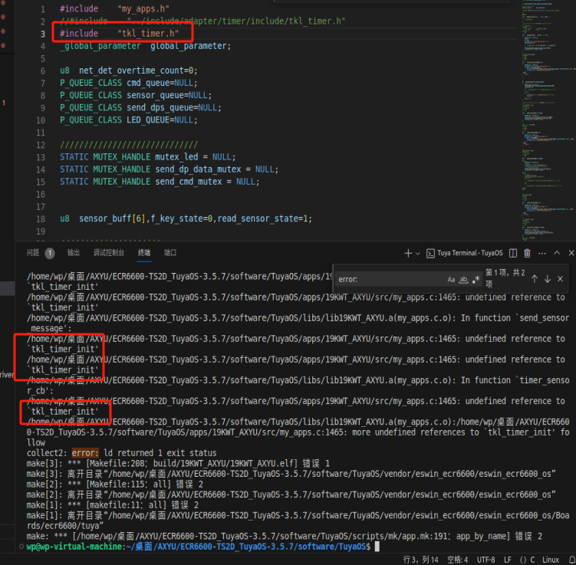This screenshot has height=565, width=576.
Task: Open the 调试控制台 debug console tab
Action: [109, 252]
